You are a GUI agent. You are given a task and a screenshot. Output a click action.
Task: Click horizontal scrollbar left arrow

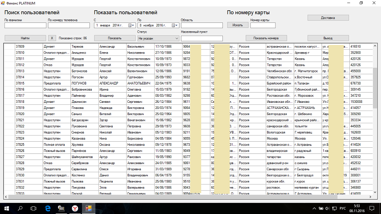[x=6, y=197]
